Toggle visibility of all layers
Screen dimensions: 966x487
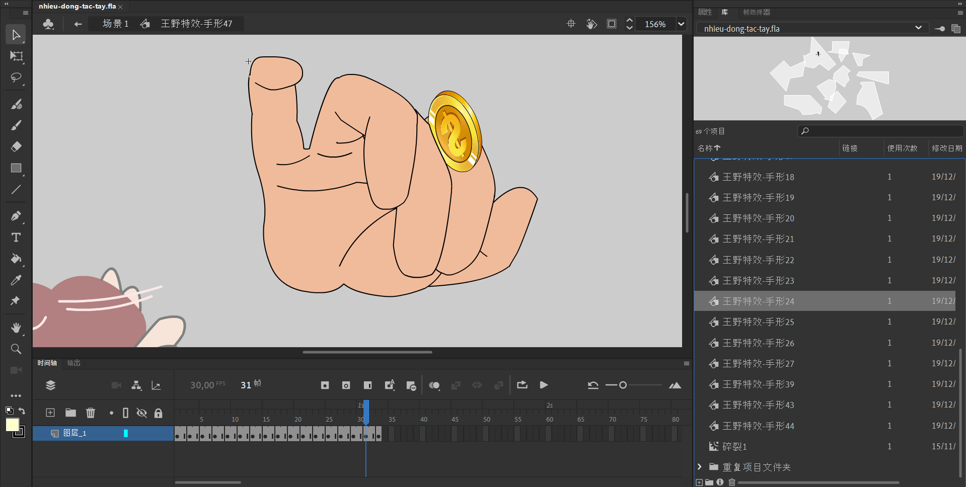coord(142,413)
